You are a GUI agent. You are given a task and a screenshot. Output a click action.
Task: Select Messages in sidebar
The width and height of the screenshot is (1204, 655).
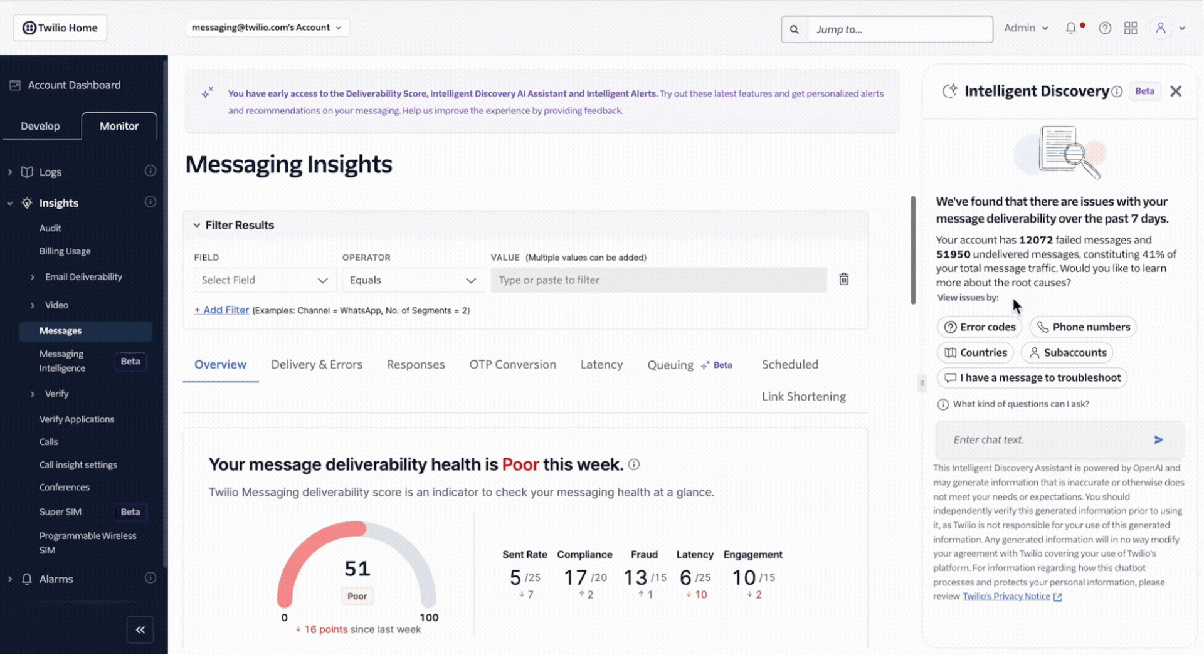(86, 331)
